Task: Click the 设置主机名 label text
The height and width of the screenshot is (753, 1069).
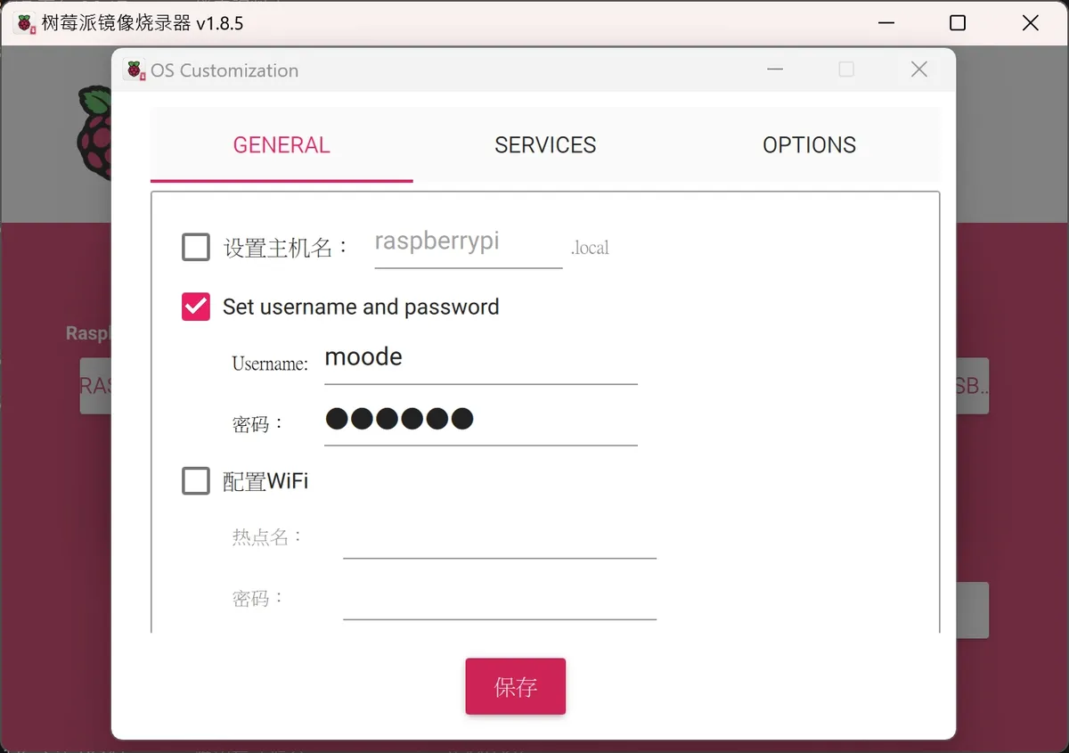Action: point(287,248)
